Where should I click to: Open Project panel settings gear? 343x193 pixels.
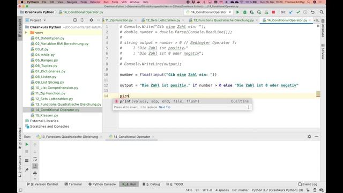pos(91,20)
